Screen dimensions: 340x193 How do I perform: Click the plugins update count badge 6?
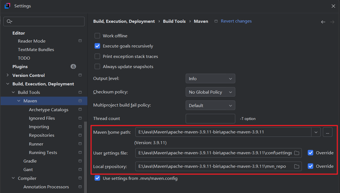(x=73, y=66)
